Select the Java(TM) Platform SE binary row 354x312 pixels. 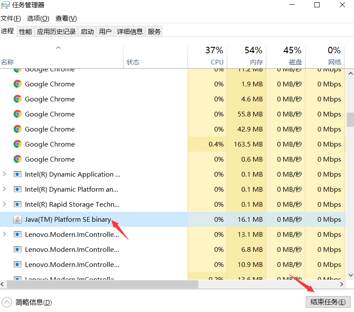173,219
